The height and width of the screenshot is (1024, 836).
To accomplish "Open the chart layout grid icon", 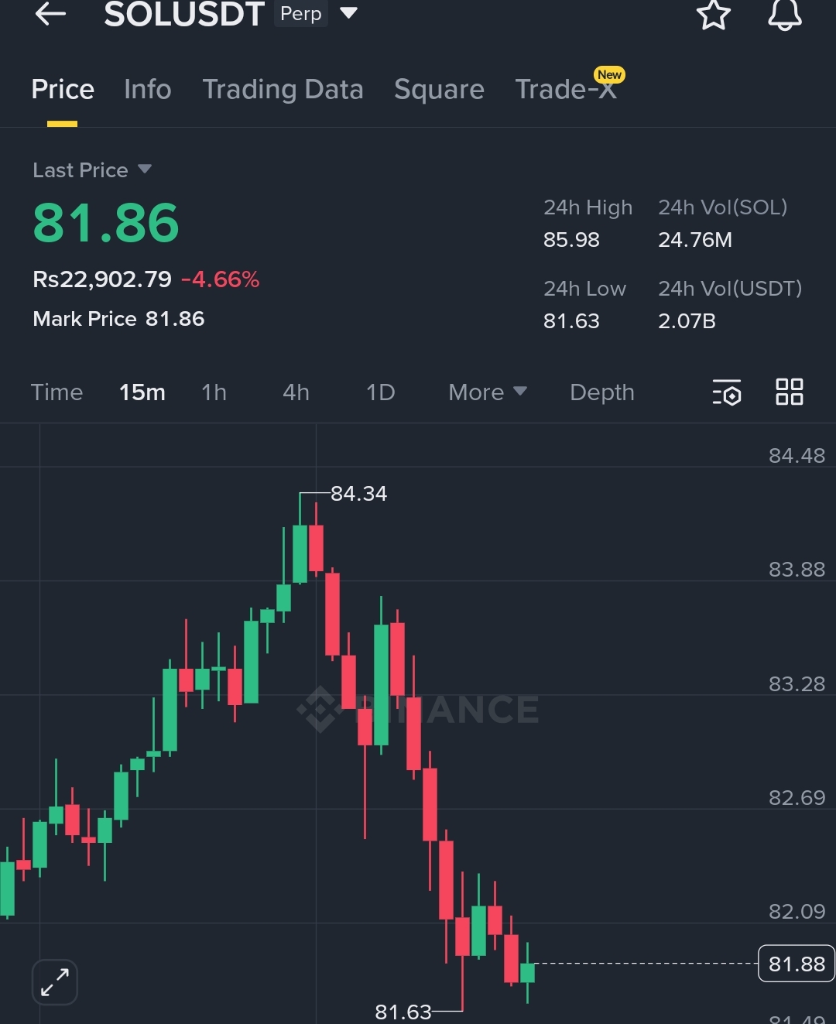I will (790, 392).
